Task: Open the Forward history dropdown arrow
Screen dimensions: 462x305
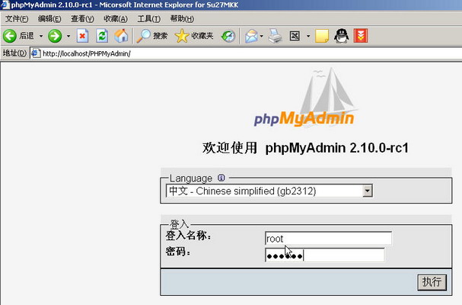Action: point(69,36)
